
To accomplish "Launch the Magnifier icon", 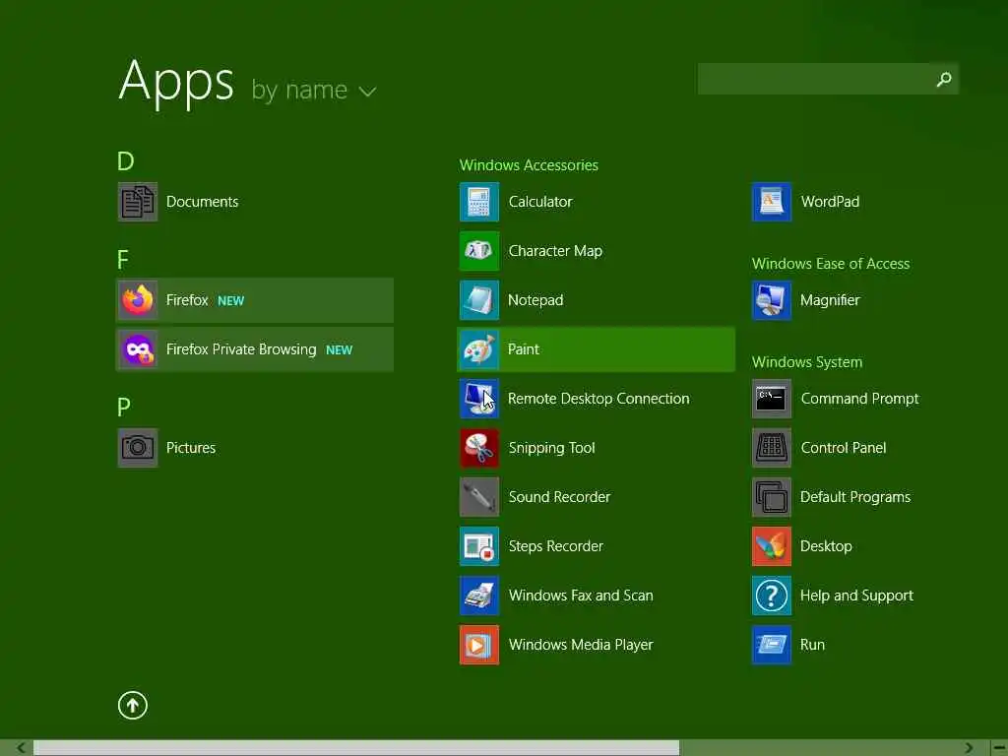I will 772,300.
